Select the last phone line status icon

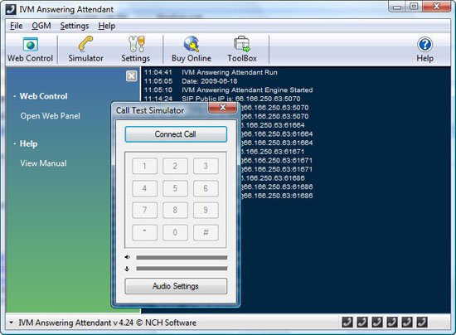coord(422,322)
